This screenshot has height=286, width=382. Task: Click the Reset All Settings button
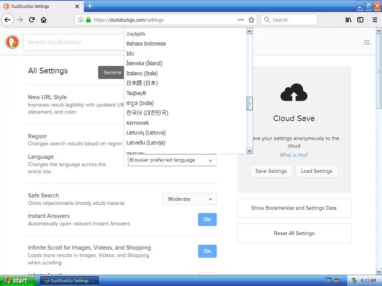(x=294, y=233)
